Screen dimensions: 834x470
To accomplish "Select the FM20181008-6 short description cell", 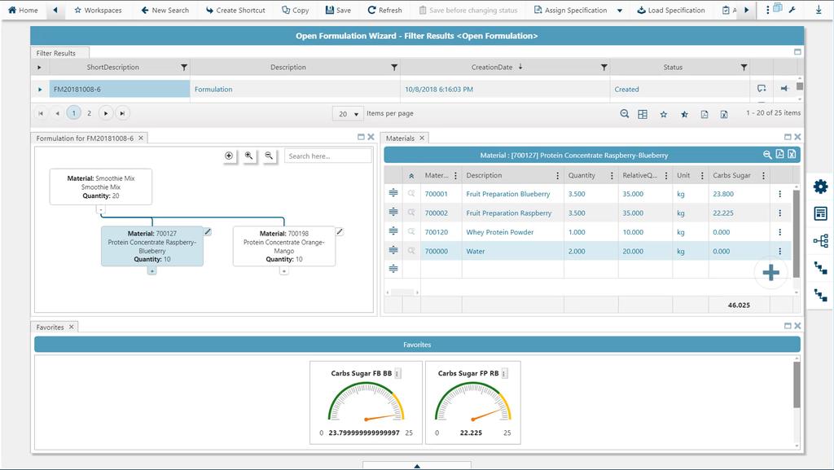I will click(x=119, y=90).
